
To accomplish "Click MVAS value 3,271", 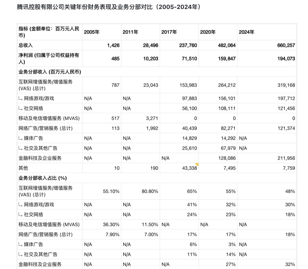I will 152,118.
